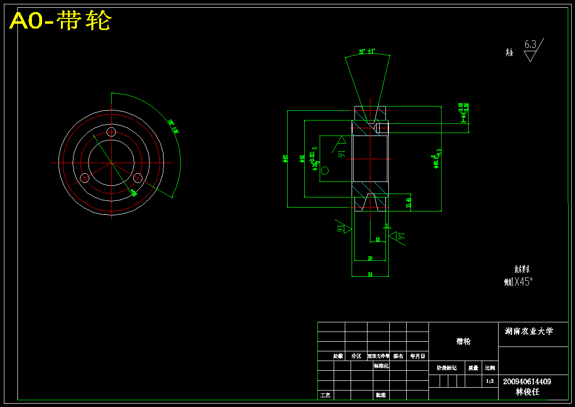Click the "年月日" date header cell
Image resolution: width=575 pixels, height=407 pixels.
417,356
